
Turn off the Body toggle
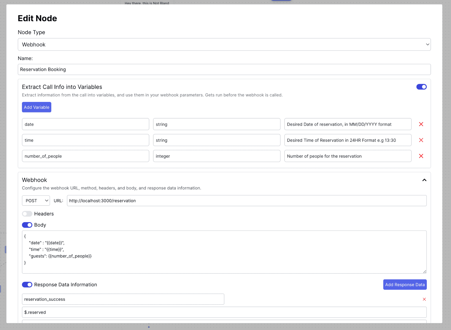[x=27, y=225]
